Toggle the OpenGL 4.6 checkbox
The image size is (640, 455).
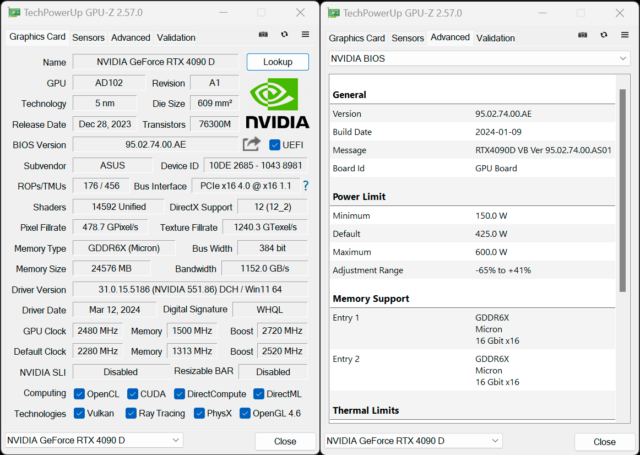(245, 413)
